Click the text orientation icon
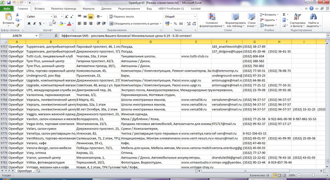 pos(99,16)
